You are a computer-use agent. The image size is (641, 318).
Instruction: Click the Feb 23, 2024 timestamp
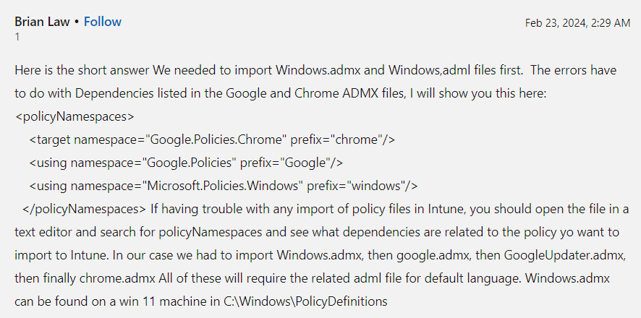pyautogui.click(x=577, y=23)
